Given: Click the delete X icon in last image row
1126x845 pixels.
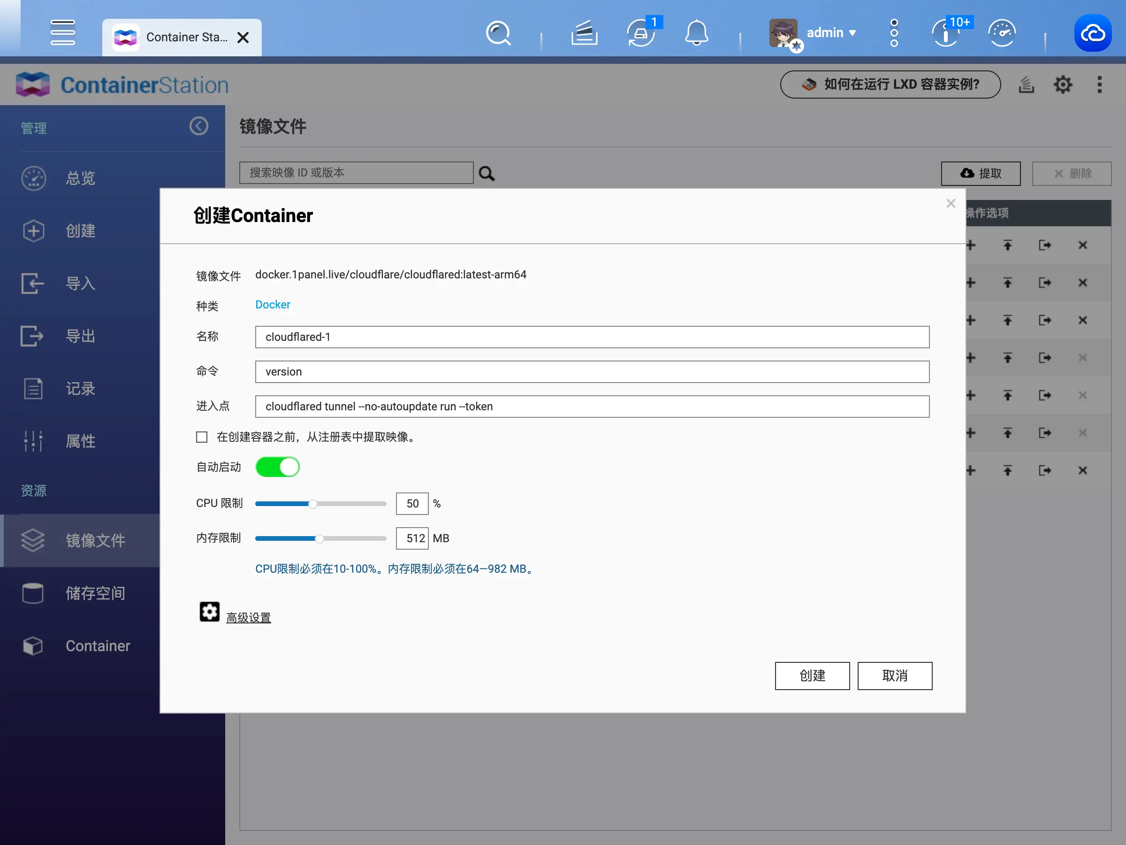Looking at the screenshot, I should coord(1083,471).
